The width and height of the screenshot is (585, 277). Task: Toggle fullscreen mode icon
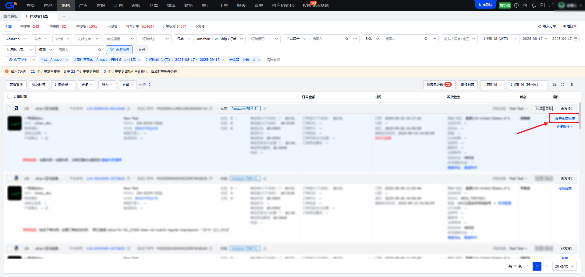551,5
